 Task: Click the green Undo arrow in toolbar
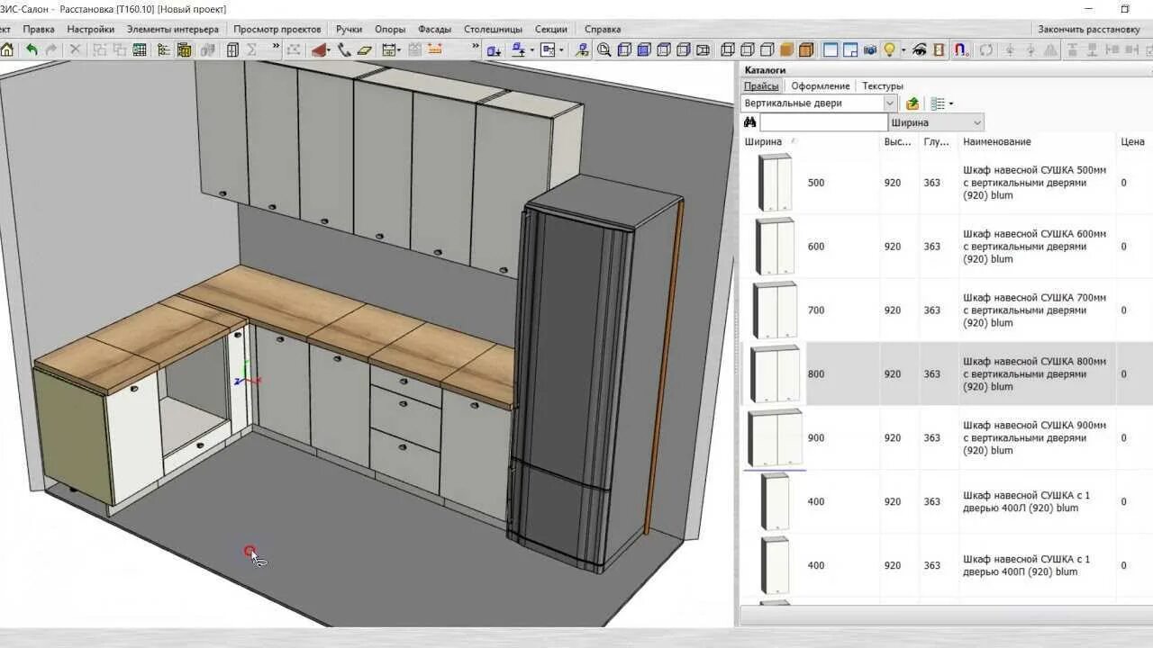pos(32,50)
